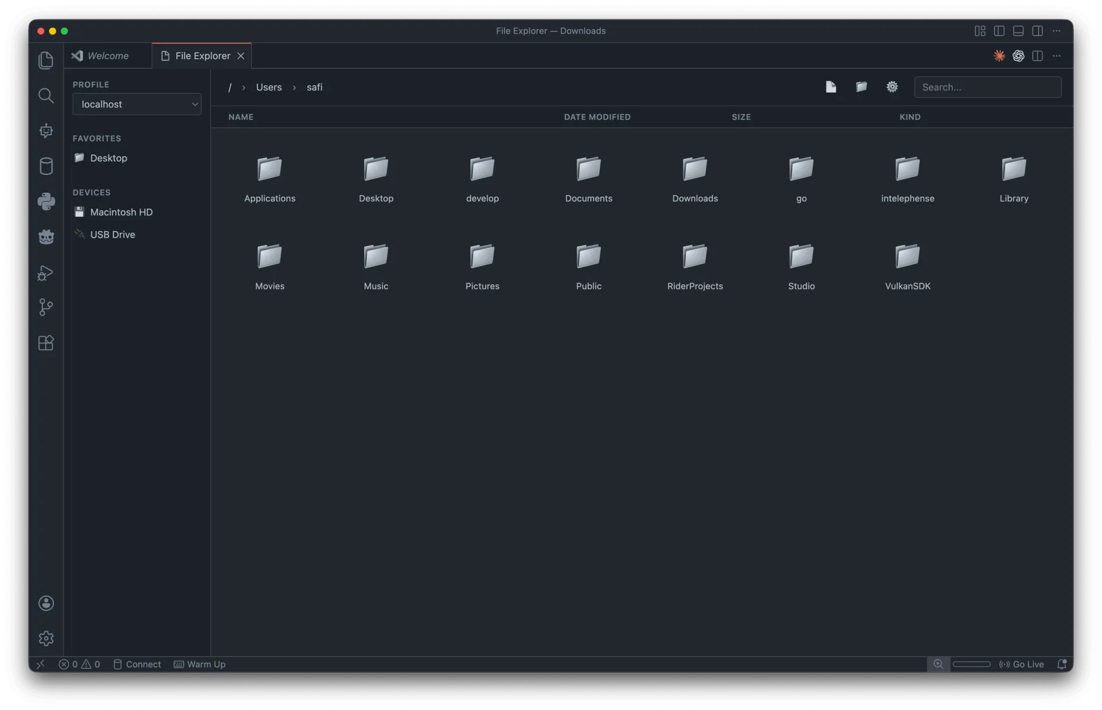
Task: Toggle secondary side bar in title bar
Action: (x=1037, y=31)
